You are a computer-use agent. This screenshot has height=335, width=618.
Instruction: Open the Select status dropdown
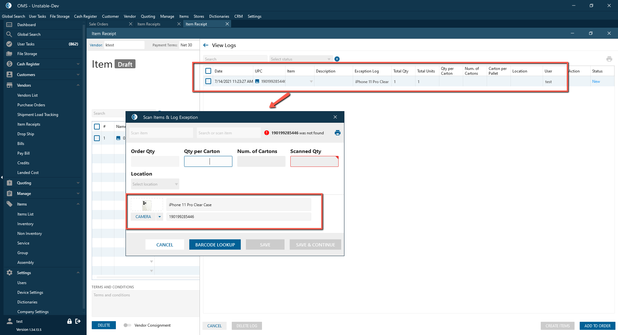pos(301,59)
